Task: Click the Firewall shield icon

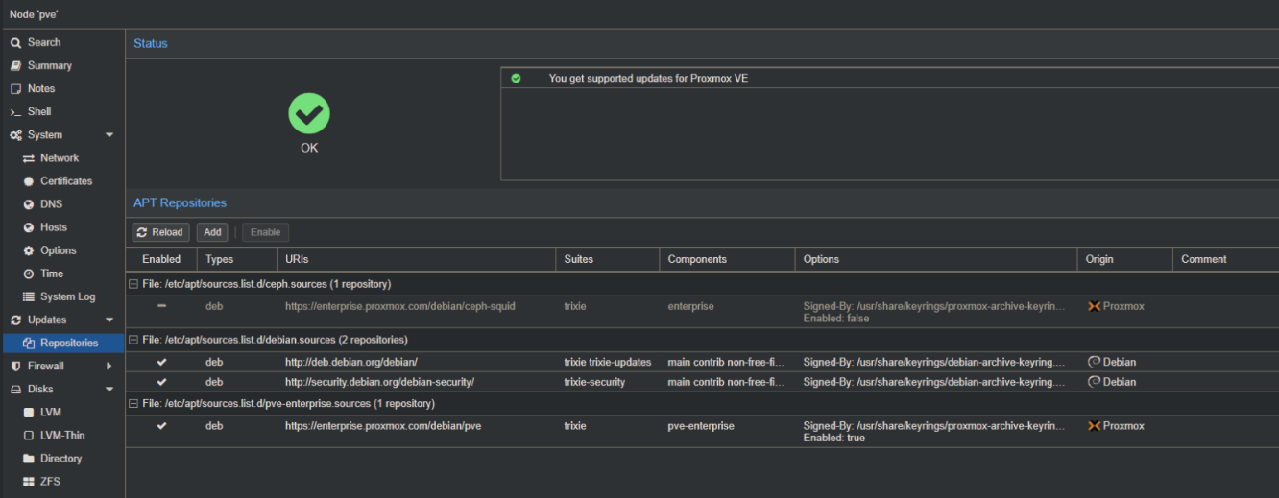Action: (x=16, y=367)
